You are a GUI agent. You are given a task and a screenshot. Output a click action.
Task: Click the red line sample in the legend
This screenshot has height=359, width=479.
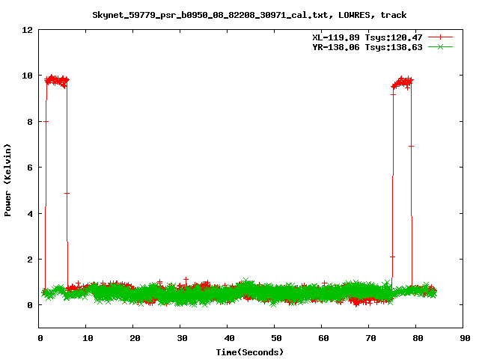pyautogui.click(x=440, y=37)
